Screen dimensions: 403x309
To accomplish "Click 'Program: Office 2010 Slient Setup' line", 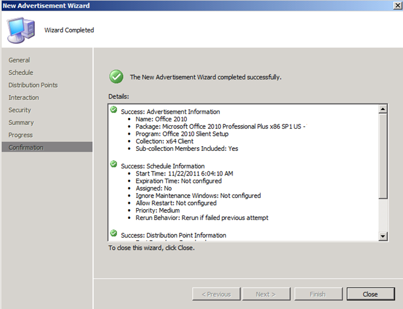I will click(182, 134).
